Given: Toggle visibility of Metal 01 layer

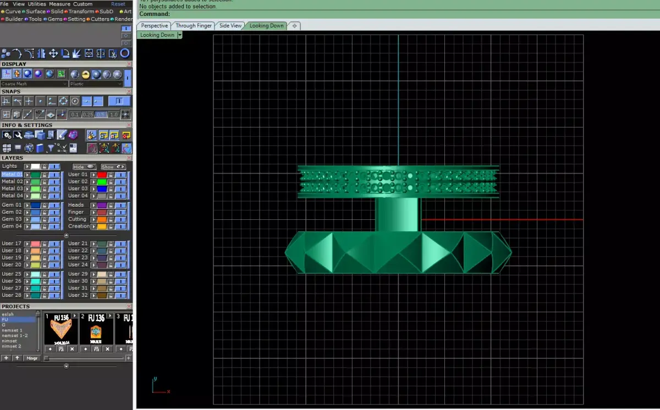Looking at the screenshot, I should coord(54,175).
